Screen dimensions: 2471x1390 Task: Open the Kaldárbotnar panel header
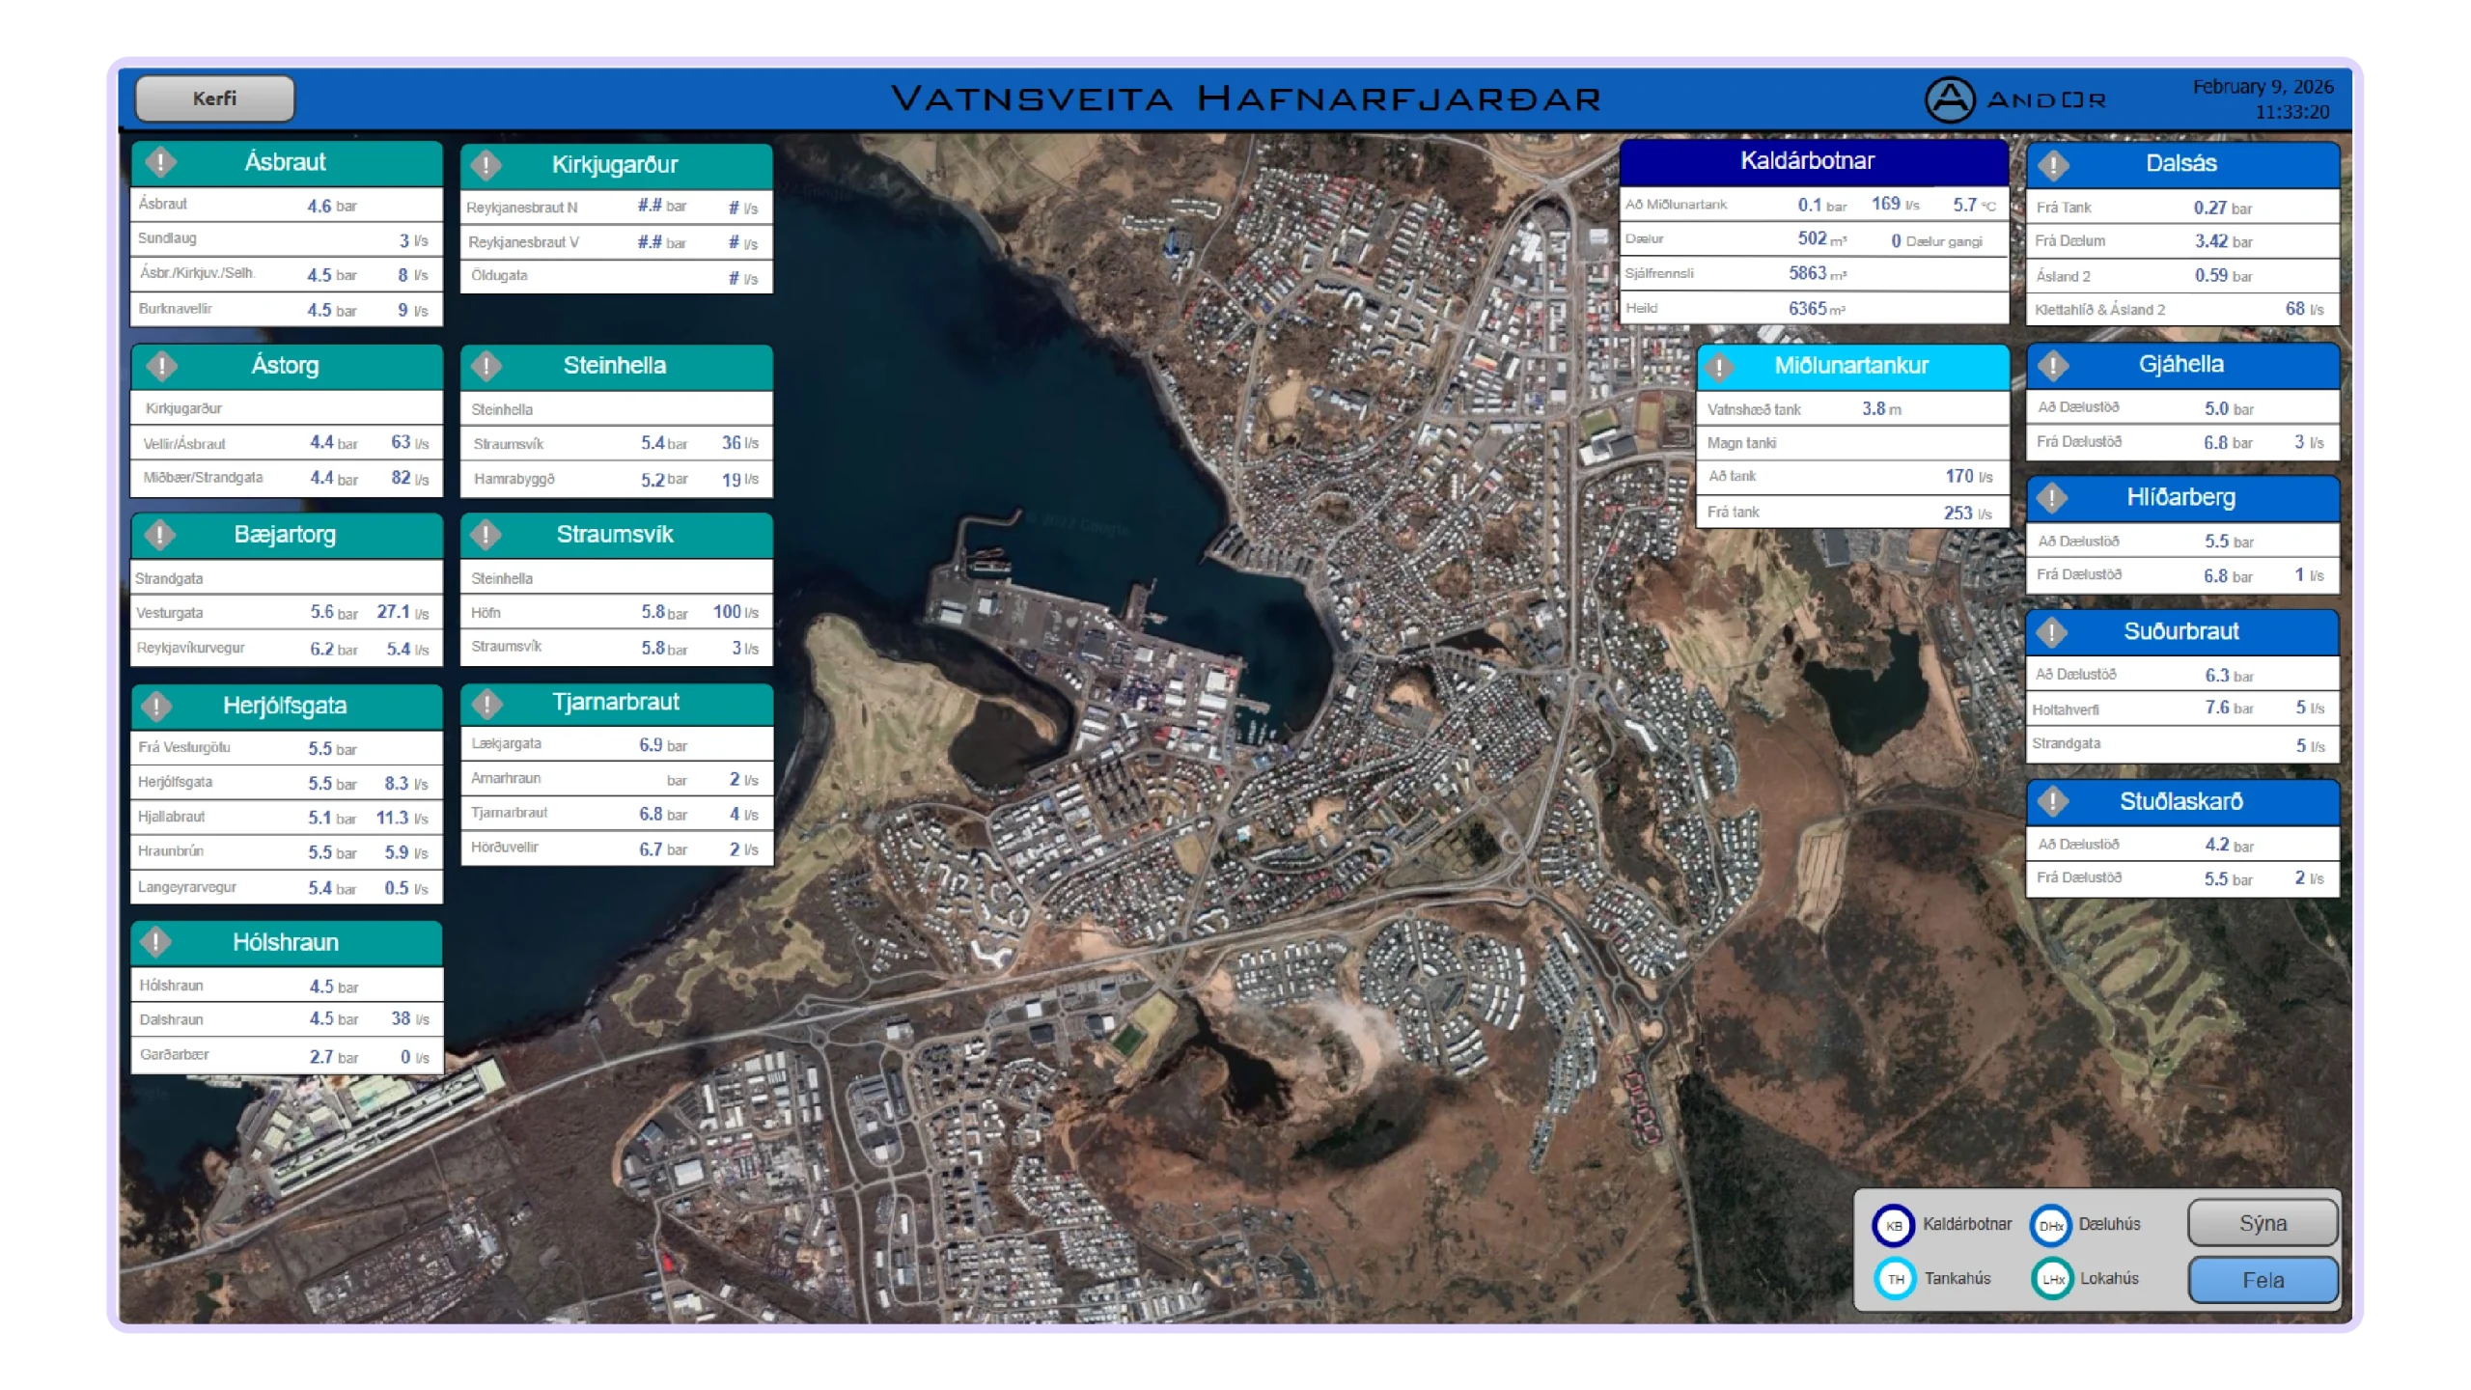pos(1814,162)
